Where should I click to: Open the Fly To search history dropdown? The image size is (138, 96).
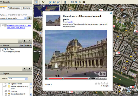pos(25,18)
